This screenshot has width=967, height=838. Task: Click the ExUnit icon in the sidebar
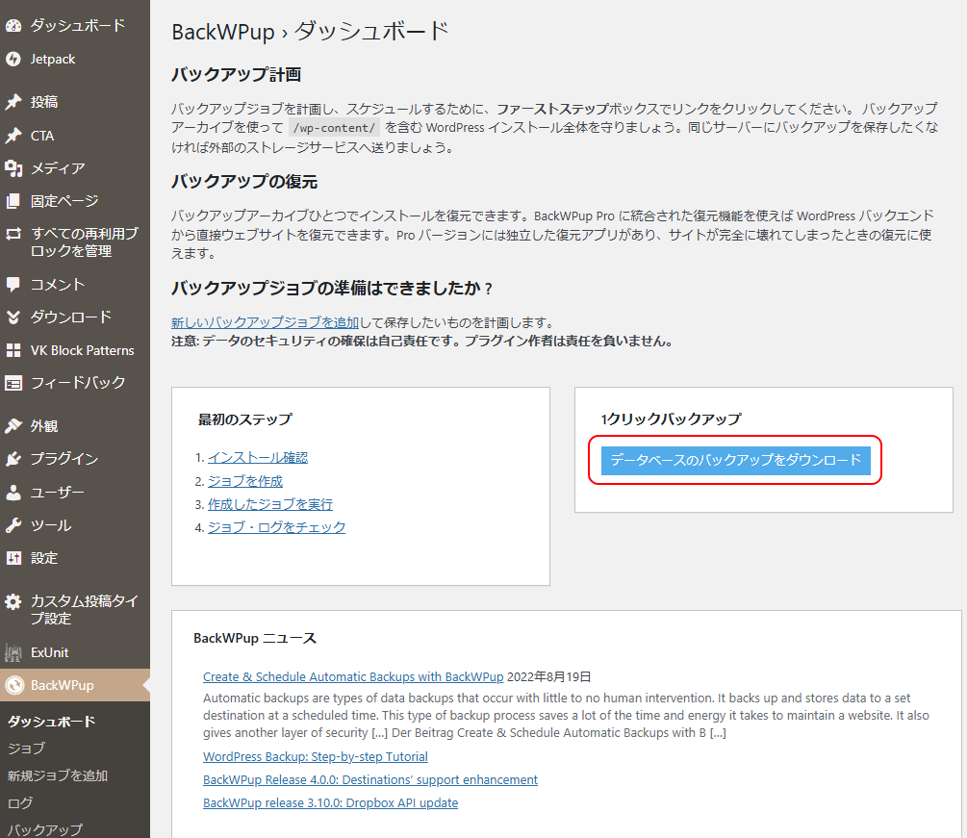tap(13, 652)
